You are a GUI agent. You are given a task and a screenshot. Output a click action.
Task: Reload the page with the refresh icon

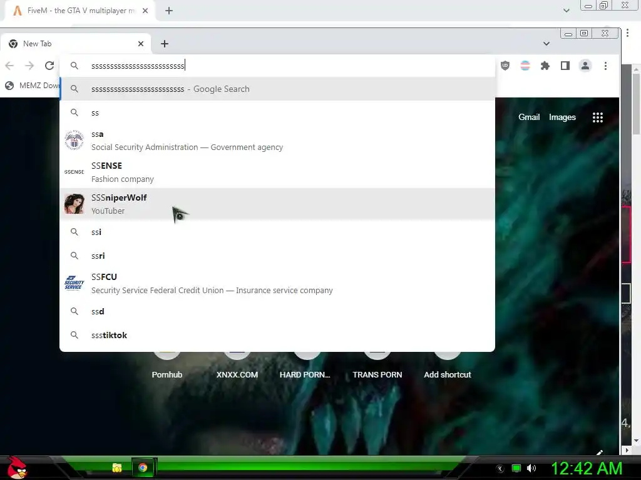click(49, 66)
